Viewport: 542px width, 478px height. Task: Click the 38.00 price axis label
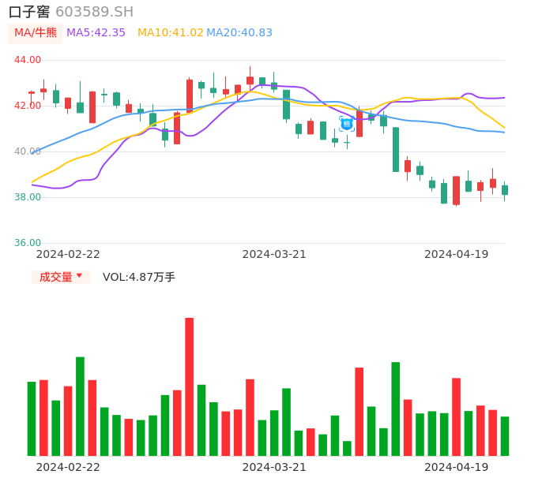[28, 197]
